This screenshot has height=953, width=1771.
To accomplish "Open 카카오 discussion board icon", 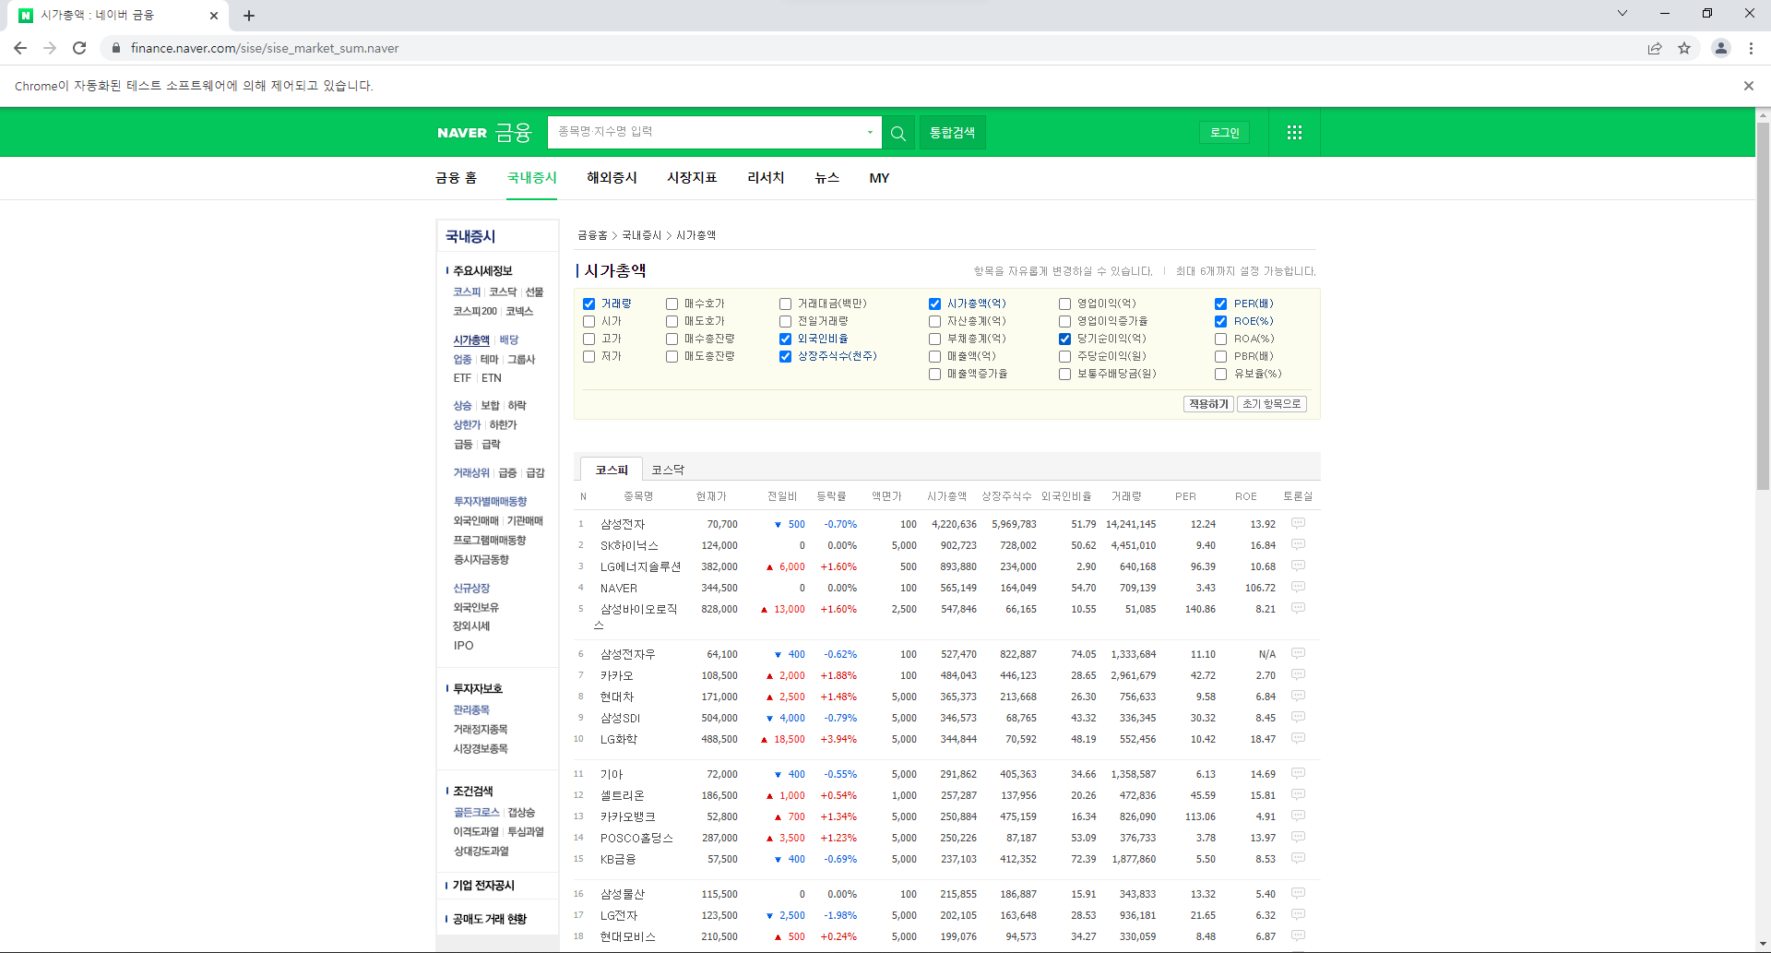I will coord(1298,674).
